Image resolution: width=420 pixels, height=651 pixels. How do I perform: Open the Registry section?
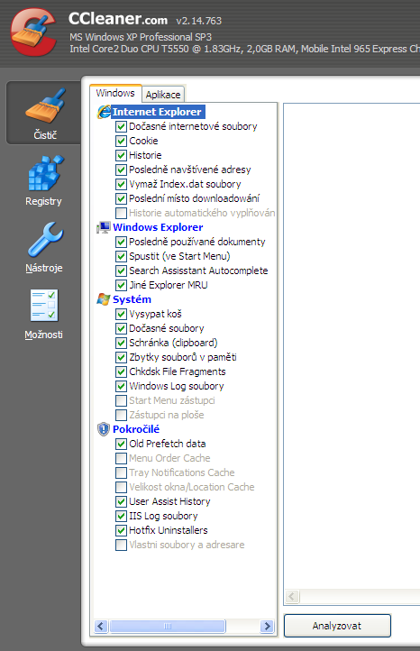(x=43, y=180)
